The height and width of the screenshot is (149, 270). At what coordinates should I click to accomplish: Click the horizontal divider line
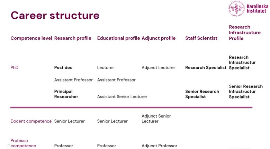[132, 107]
